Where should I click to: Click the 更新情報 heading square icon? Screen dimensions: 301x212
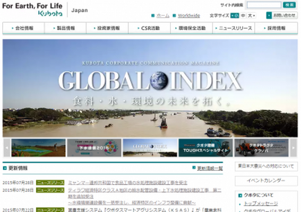click(x=5, y=168)
